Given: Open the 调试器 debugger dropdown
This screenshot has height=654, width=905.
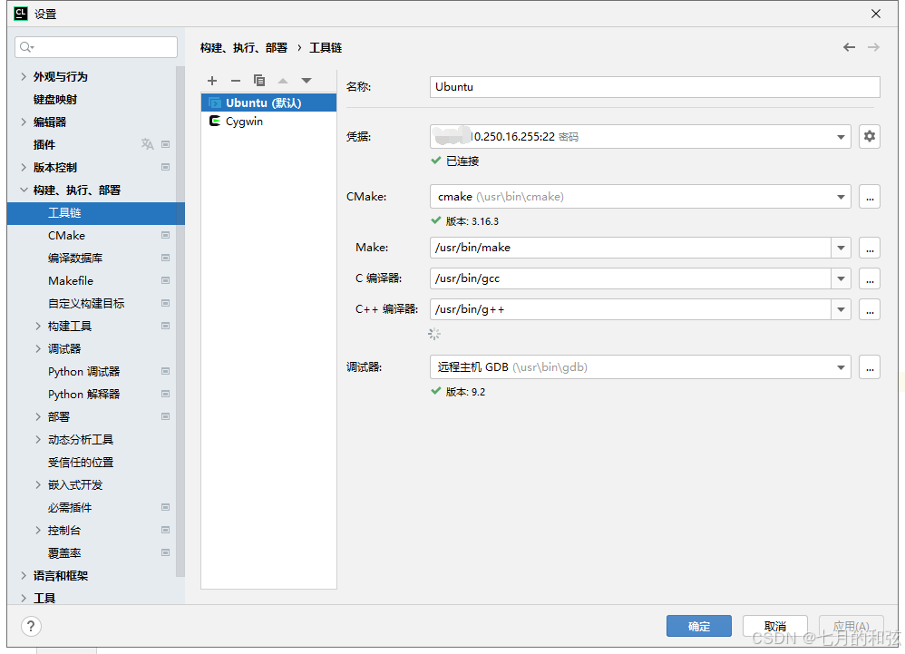Looking at the screenshot, I should click(x=841, y=367).
